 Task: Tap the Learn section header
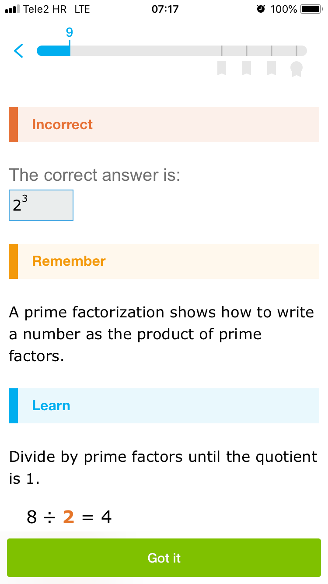click(x=164, y=406)
